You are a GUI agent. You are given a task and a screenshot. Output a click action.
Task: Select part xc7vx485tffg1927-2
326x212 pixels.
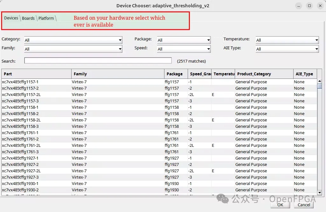(159, 164)
